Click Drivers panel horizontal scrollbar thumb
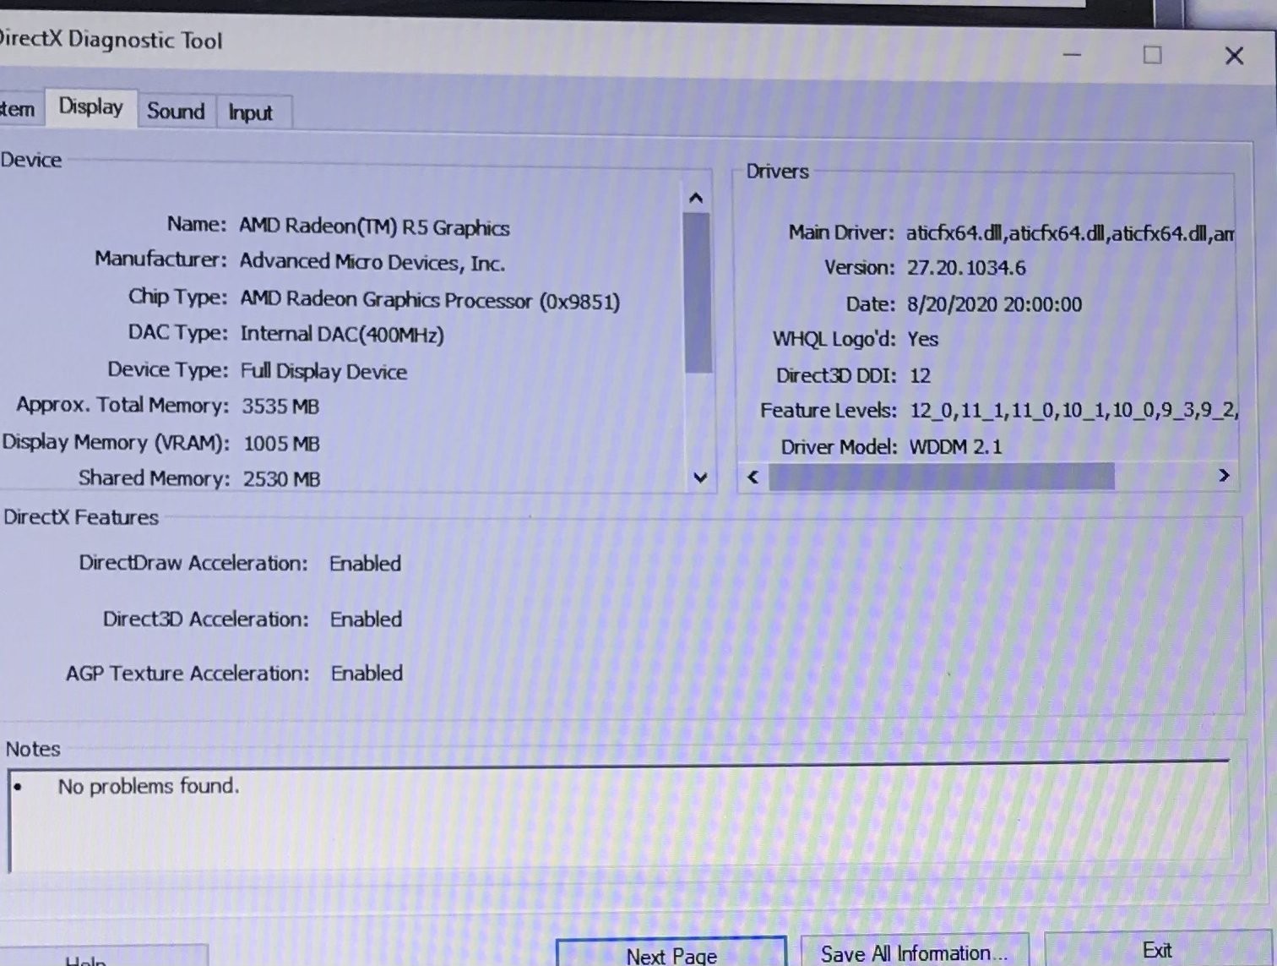The image size is (1277, 966). point(942,477)
